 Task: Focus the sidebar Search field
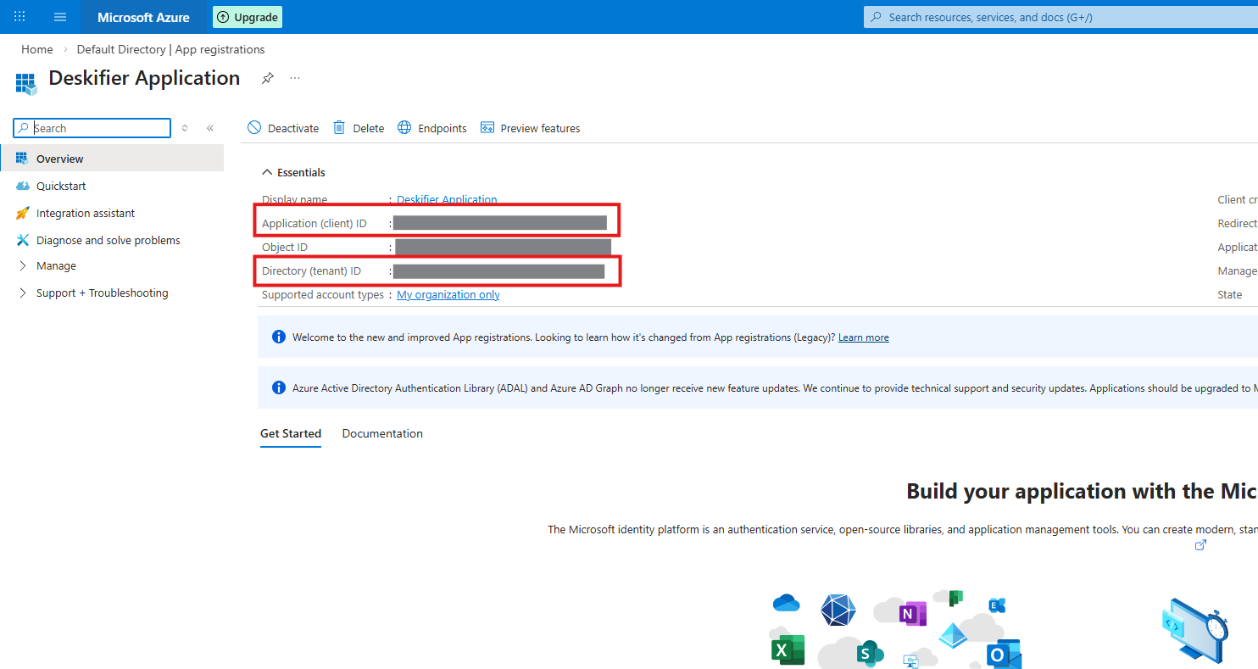92,128
